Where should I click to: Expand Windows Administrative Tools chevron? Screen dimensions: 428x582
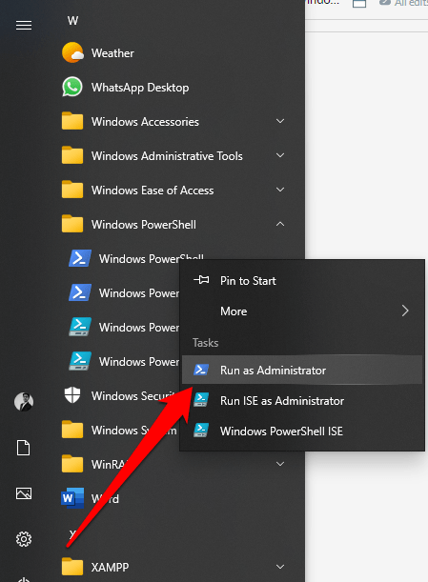coord(280,155)
